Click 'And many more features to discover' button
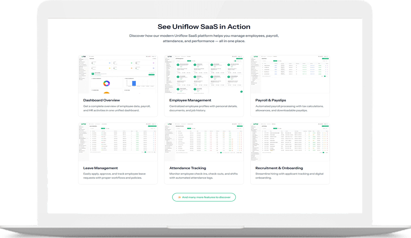Screen dimensions: 411x238 pos(204,197)
